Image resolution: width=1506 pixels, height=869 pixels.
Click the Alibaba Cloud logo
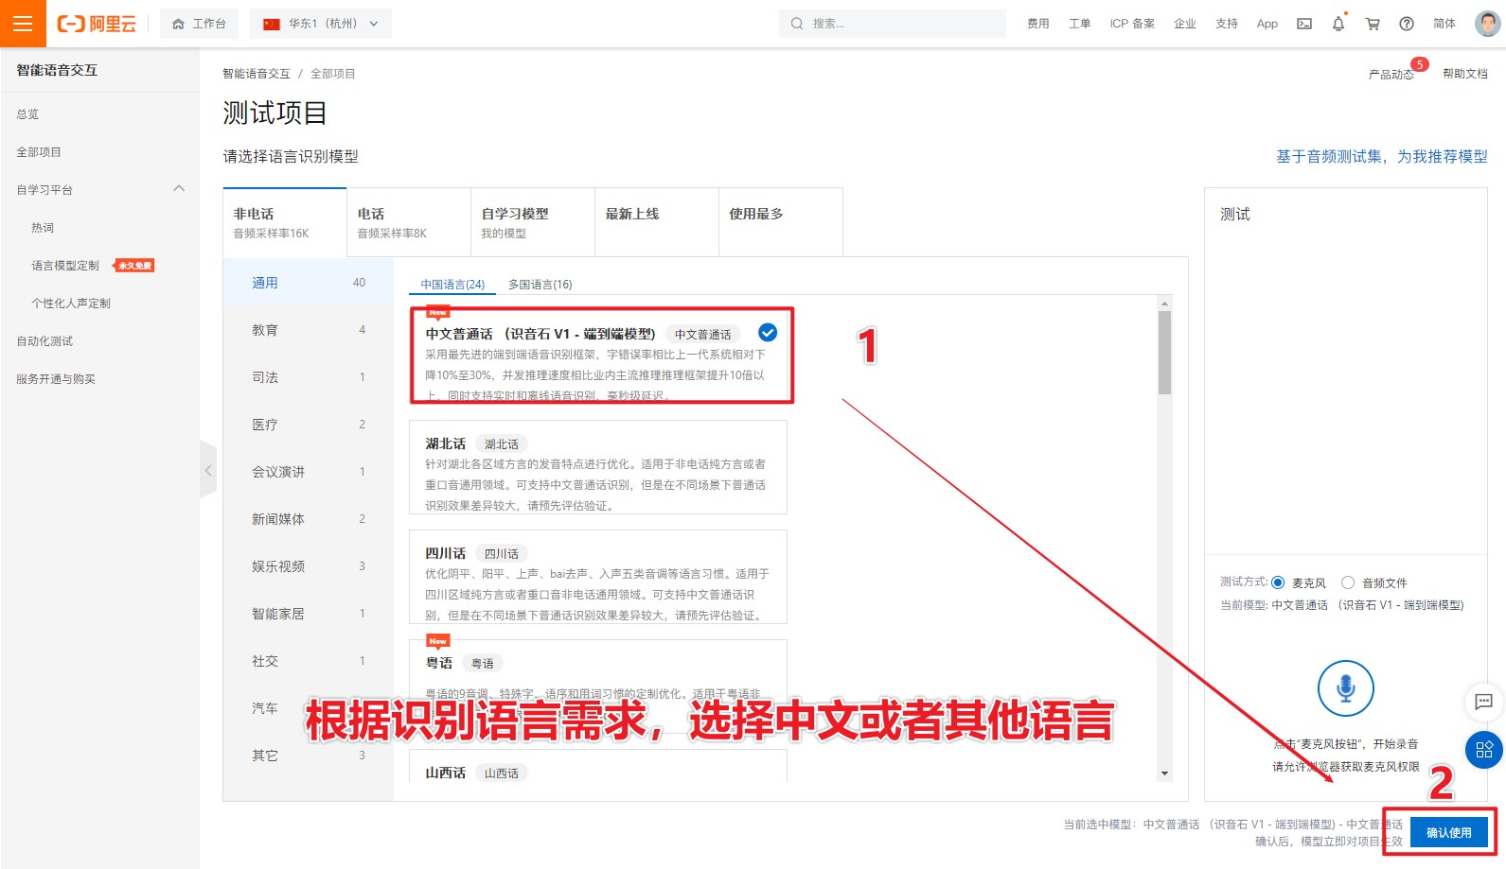click(97, 24)
